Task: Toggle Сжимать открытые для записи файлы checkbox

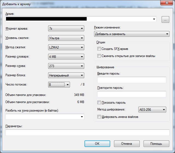Action: coord(99,56)
